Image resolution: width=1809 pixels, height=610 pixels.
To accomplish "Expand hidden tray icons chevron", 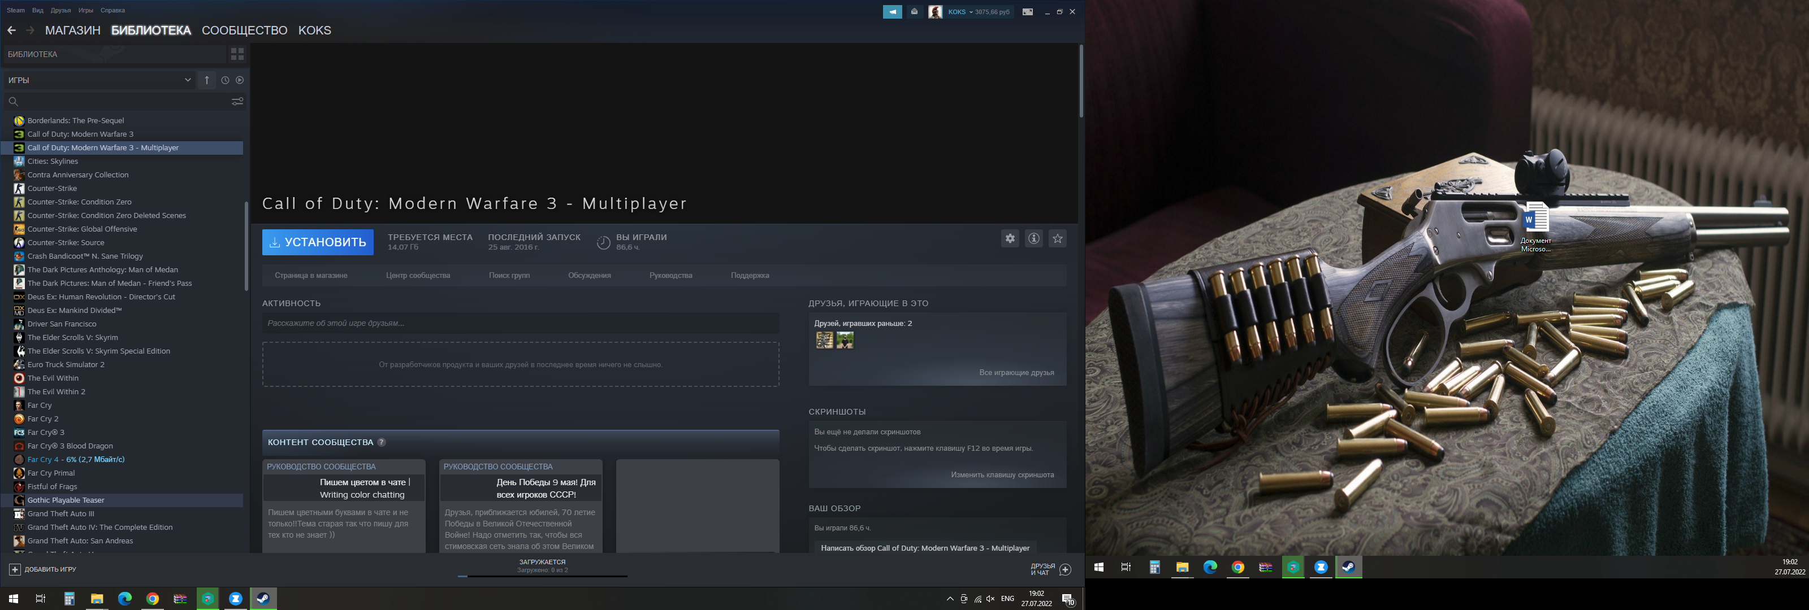I will click(950, 599).
